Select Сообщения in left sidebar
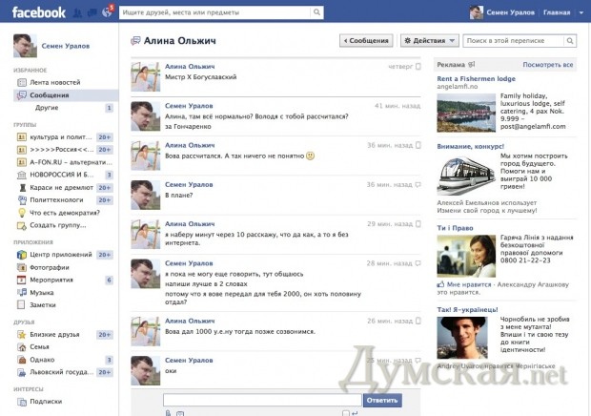This screenshot has width=591, height=416. pos(50,95)
